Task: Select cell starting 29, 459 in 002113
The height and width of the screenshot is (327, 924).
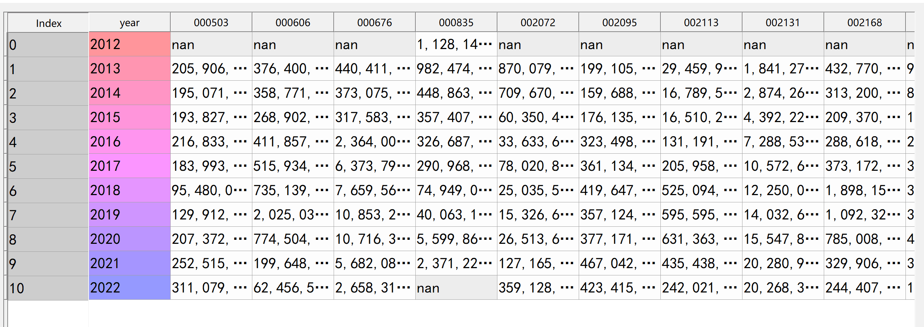Action: tap(701, 69)
